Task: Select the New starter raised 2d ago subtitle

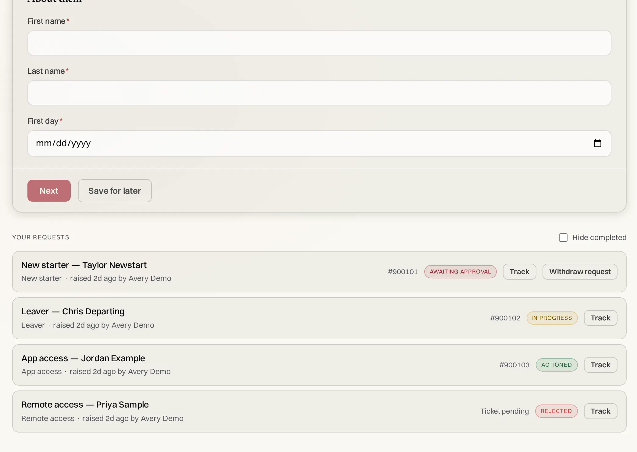Action: pos(96,278)
